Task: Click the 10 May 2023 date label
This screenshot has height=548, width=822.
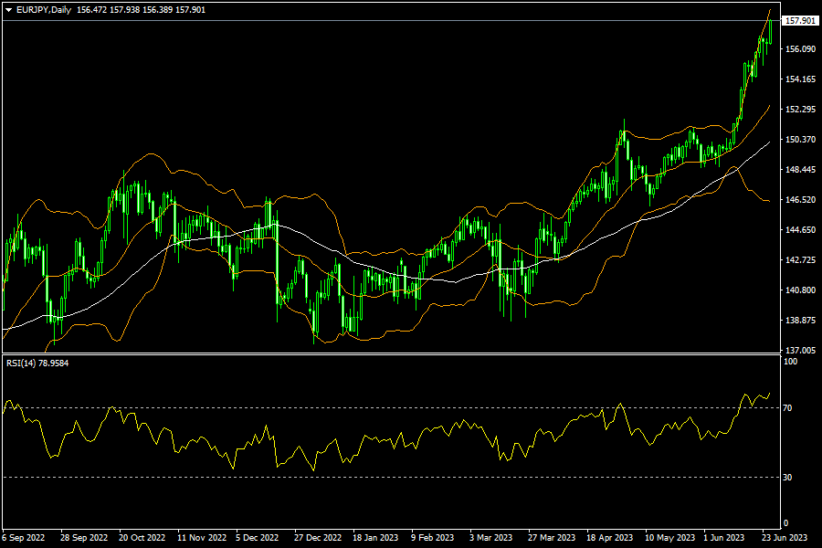Action: pyautogui.click(x=670, y=538)
